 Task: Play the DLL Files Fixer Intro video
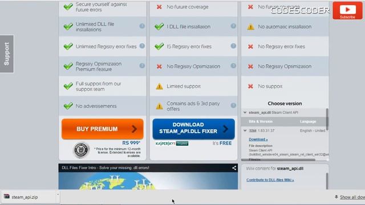click(x=148, y=181)
